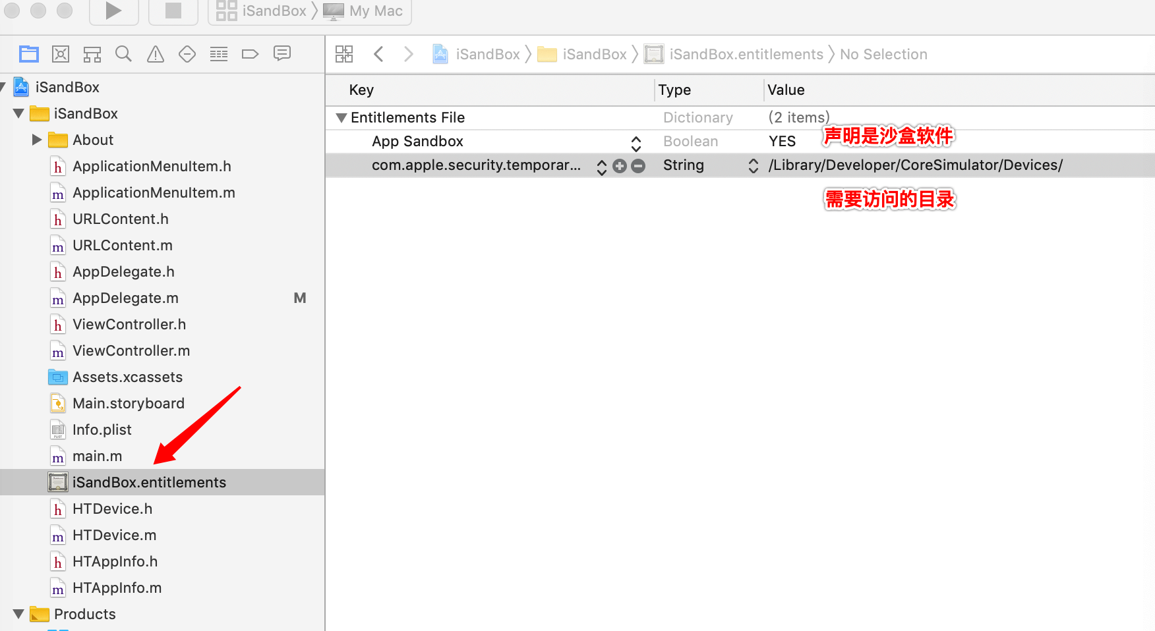1155x631 pixels.
Task: Collapse the iSandBox folder group
Action: click(x=18, y=113)
